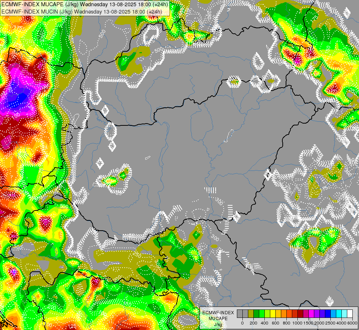Click the legend label '600'
Viewport: 359px width, 330px height.
(275, 323)
